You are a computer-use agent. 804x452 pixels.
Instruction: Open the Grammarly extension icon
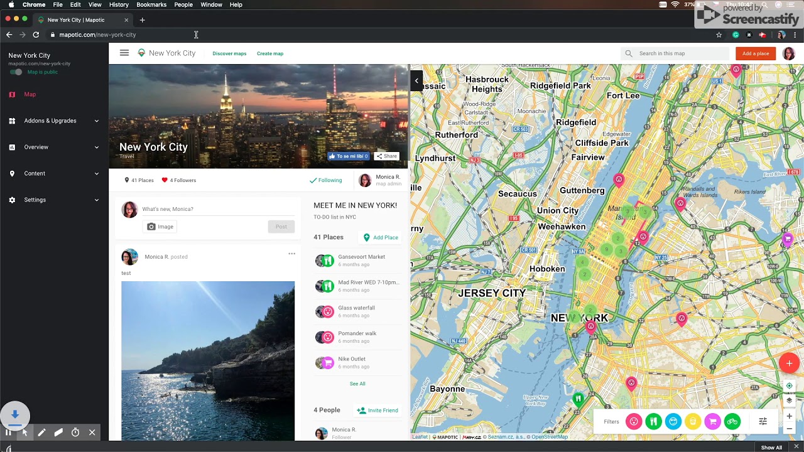click(736, 35)
